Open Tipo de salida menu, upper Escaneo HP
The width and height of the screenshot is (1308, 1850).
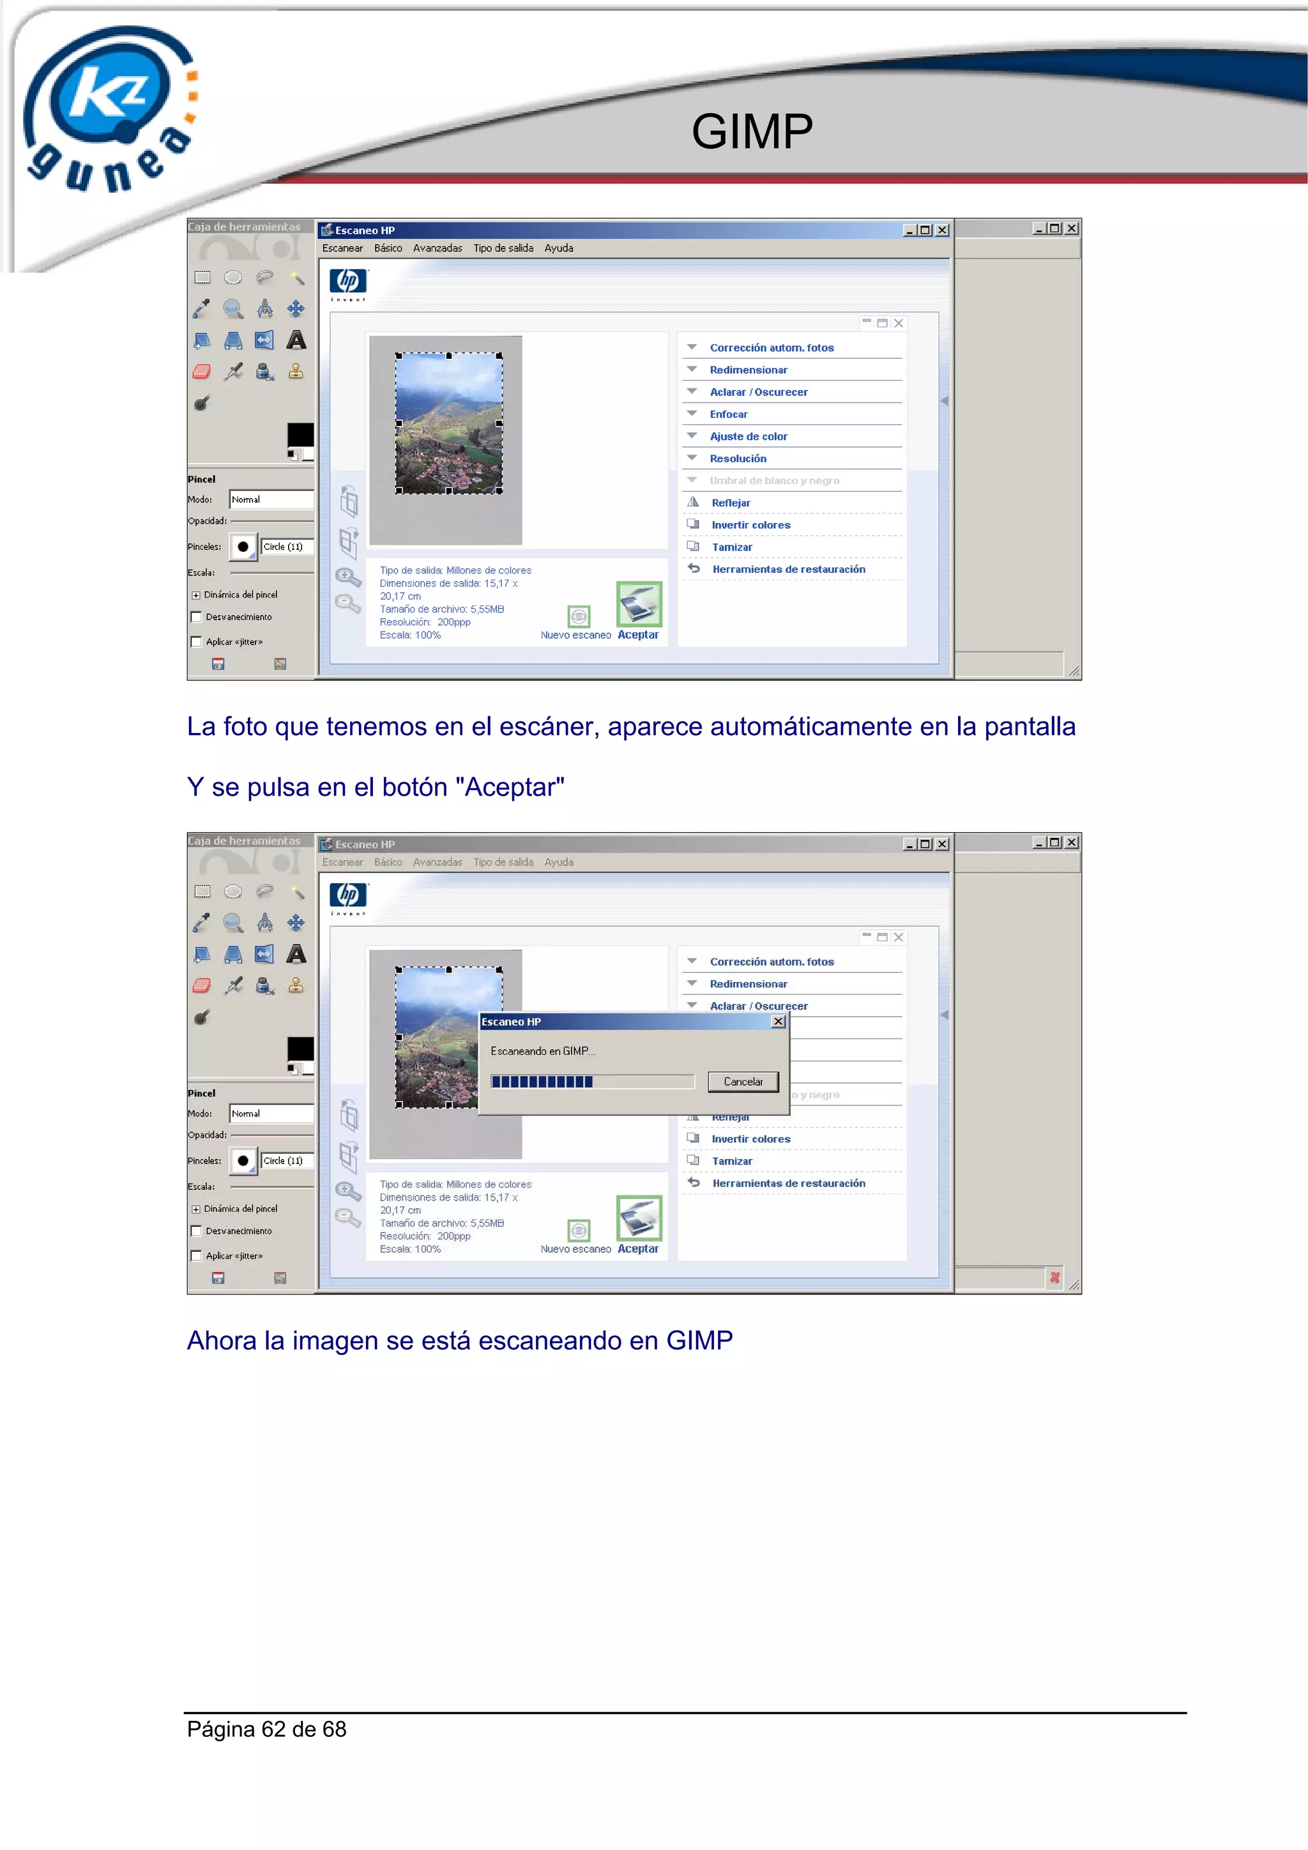click(504, 248)
